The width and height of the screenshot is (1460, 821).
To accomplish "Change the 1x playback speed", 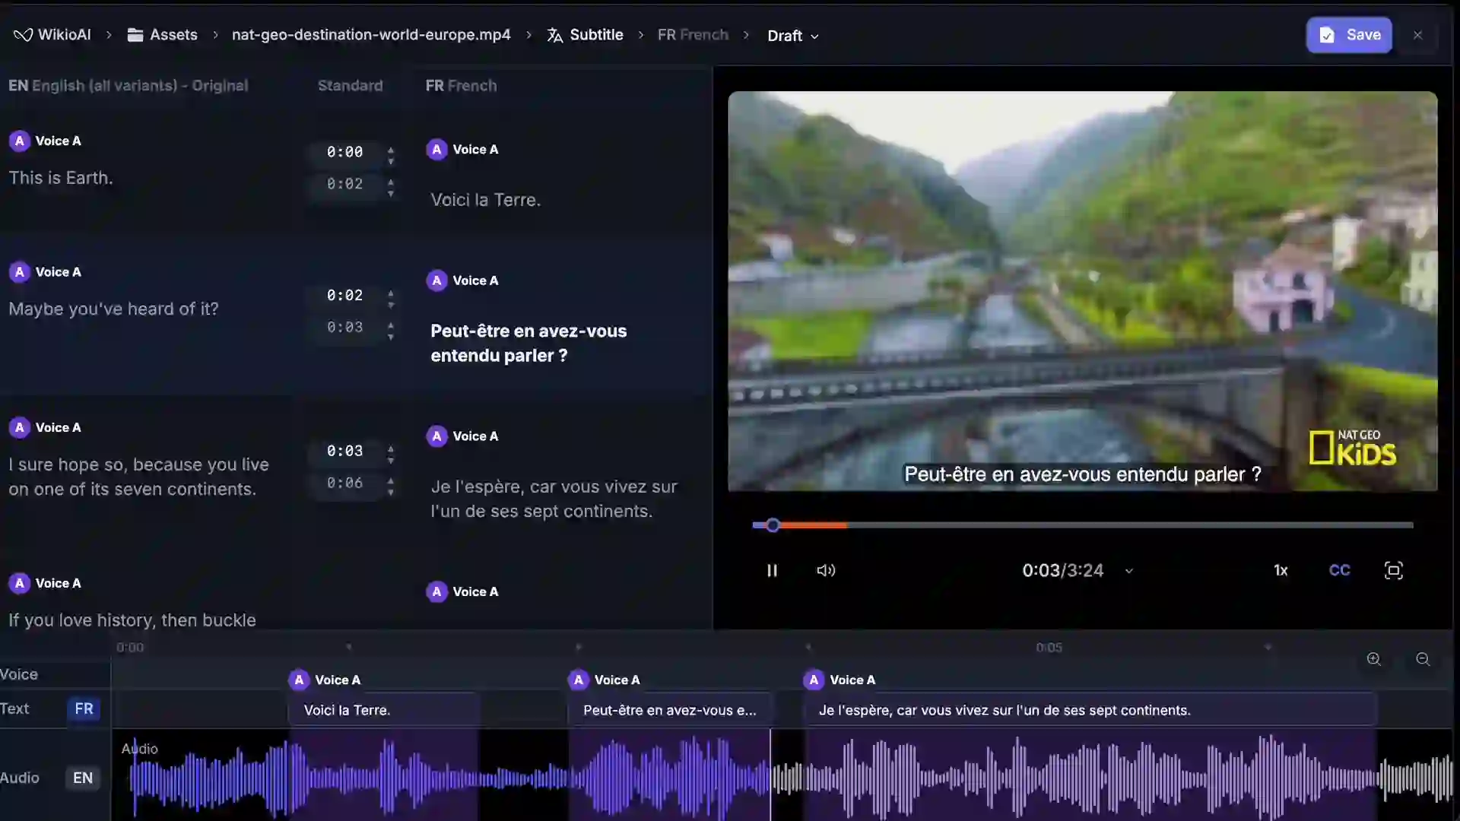I will pyautogui.click(x=1281, y=570).
